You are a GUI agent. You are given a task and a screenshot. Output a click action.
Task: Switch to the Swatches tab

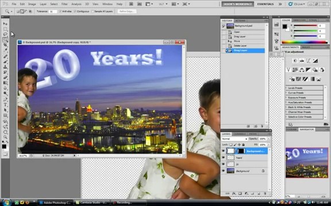pyautogui.click(x=299, y=20)
